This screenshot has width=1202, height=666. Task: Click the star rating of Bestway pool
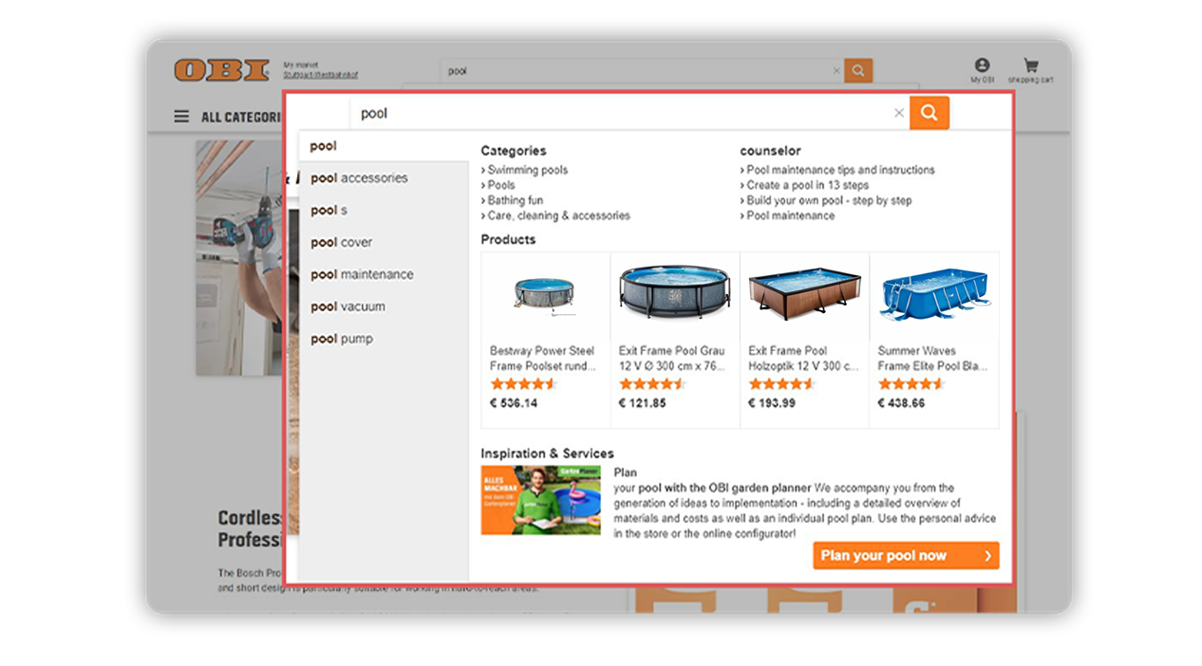pyautogui.click(x=523, y=384)
